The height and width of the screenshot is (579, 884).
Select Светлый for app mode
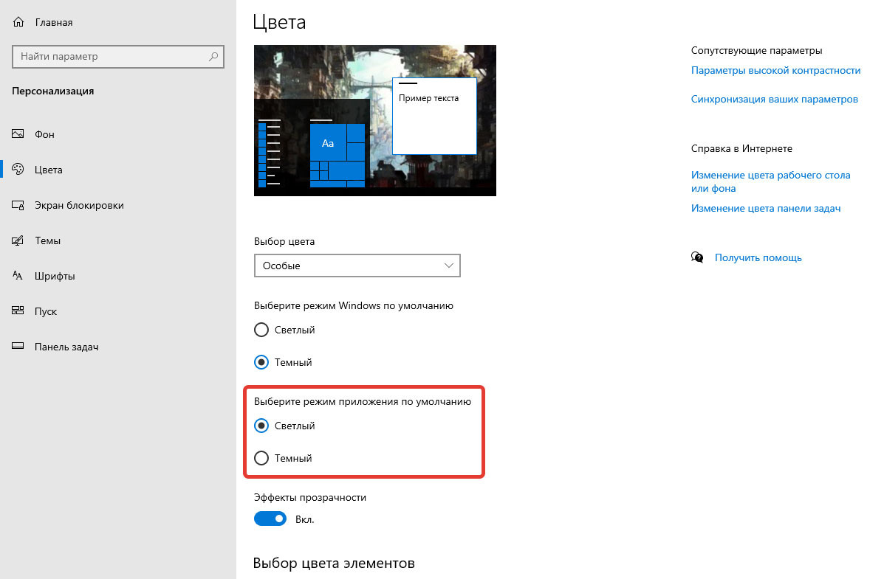pyautogui.click(x=261, y=426)
